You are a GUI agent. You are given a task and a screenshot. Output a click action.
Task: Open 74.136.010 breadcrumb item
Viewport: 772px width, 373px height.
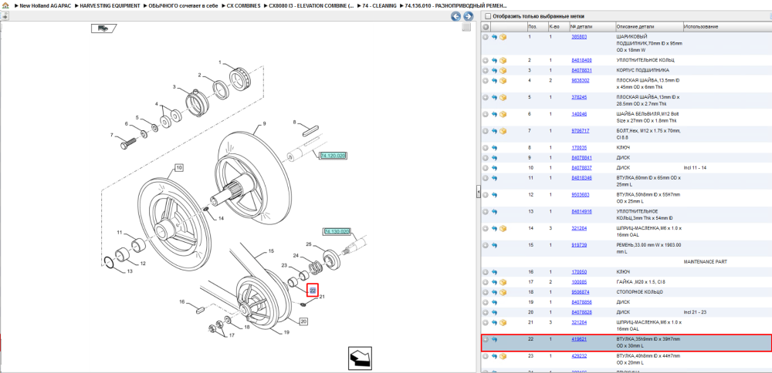pos(456,5)
